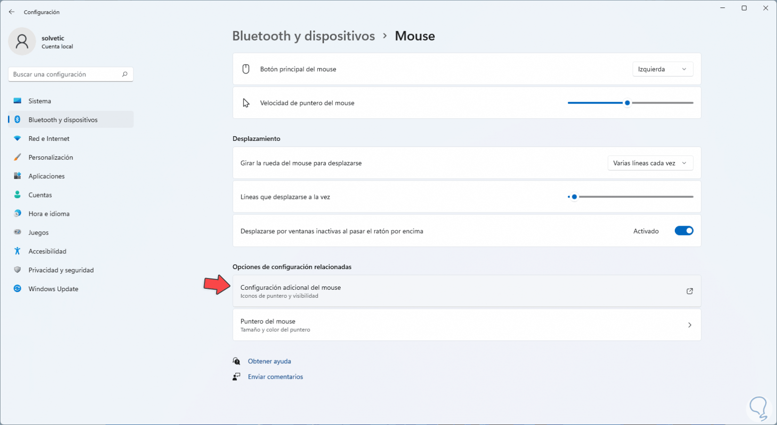
Task: Open Puntero del mouse chevron
Action: point(689,325)
